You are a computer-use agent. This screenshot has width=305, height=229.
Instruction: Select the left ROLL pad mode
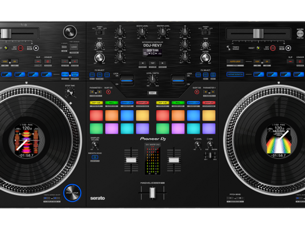point(112,103)
